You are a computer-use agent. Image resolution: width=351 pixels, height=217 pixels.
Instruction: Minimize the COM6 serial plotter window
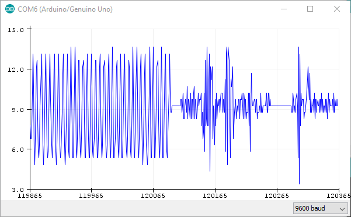(x=284, y=9)
